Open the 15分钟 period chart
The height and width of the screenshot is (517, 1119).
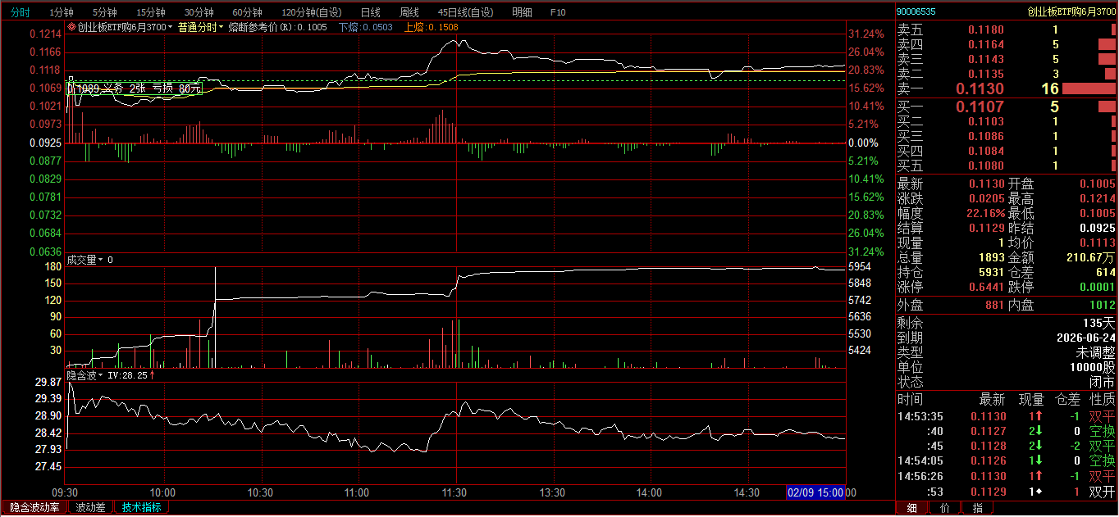coord(150,12)
